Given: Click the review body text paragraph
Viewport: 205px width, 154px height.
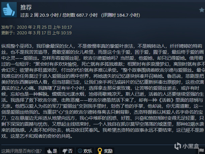Looking at the screenshot, I should tap(103, 91).
